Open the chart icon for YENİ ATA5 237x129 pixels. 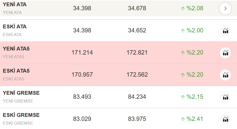(x=225, y=53)
